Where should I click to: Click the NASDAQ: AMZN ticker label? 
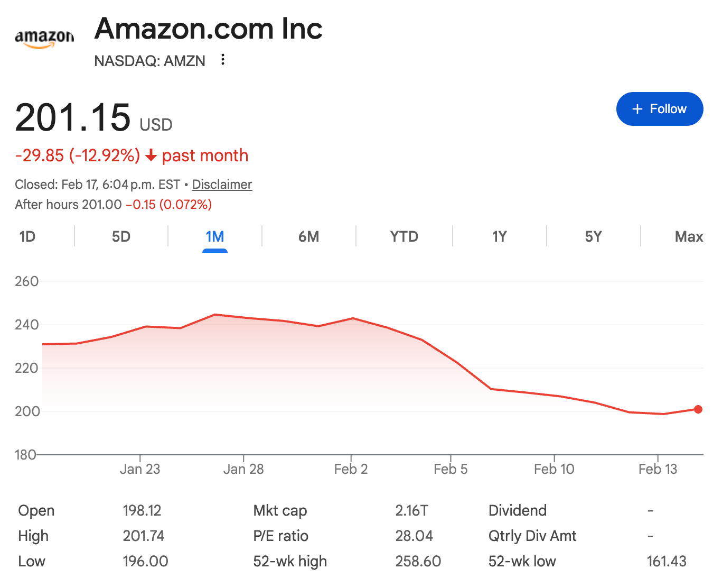149,61
